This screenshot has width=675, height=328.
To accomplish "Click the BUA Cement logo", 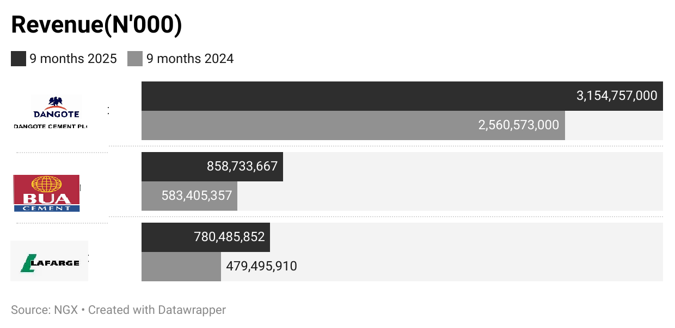I will click(x=47, y=193).
